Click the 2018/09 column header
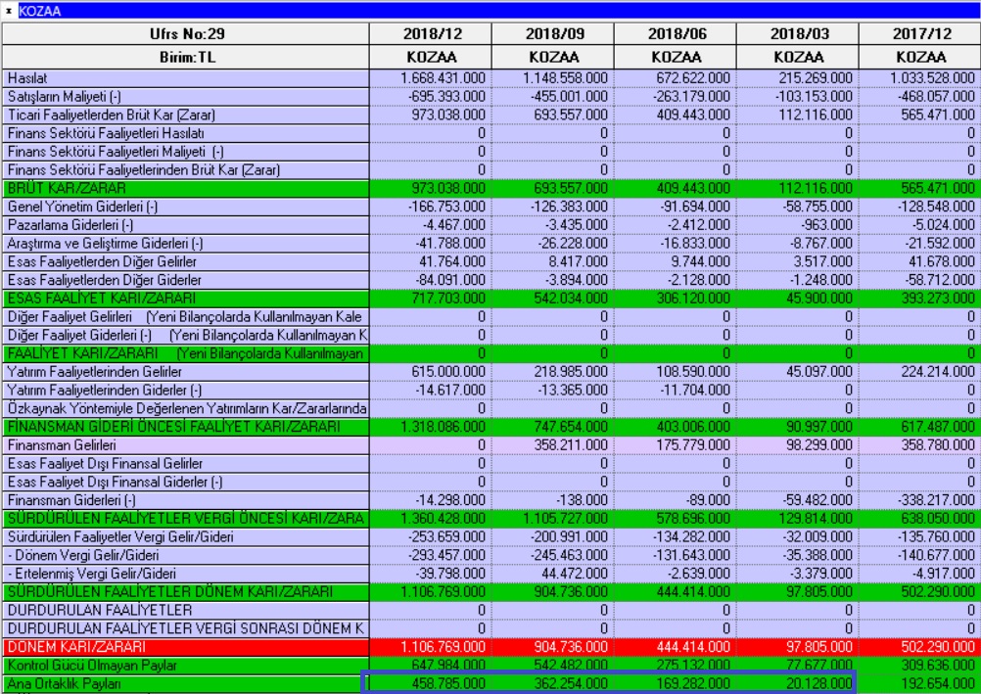Screen dimensions: 981x694 point(553,34)
